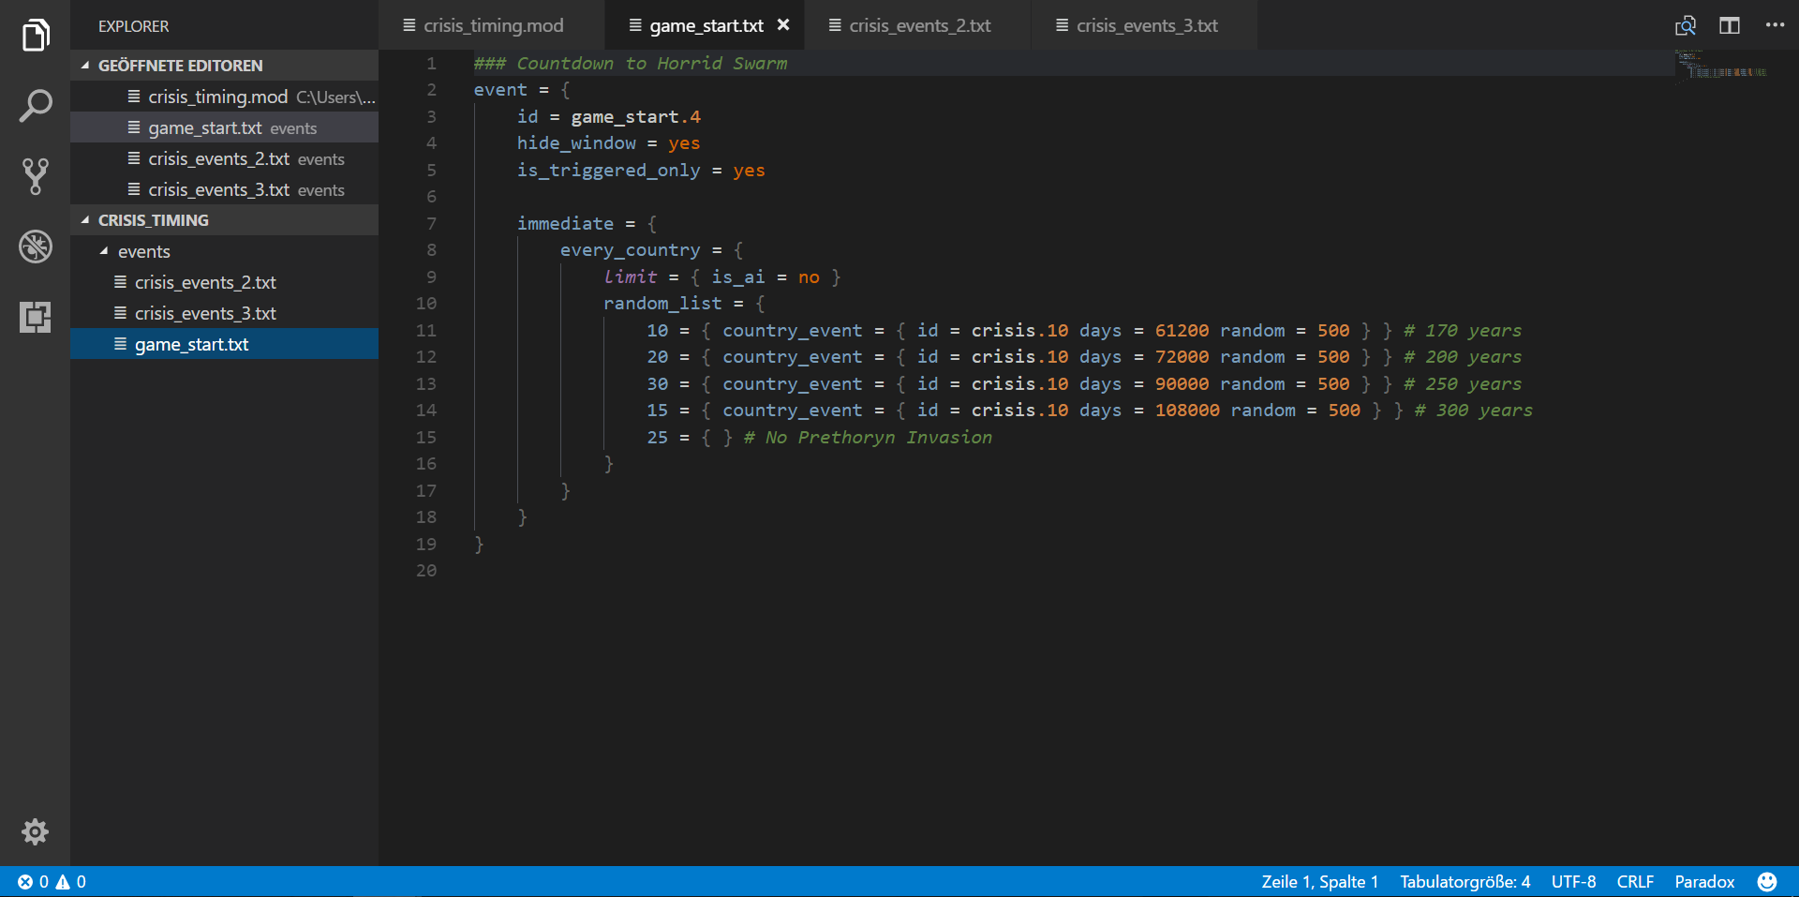The image size is (1799, 897).
Task: Select game_start.txt in open editors list
Action: click(225, 127)
